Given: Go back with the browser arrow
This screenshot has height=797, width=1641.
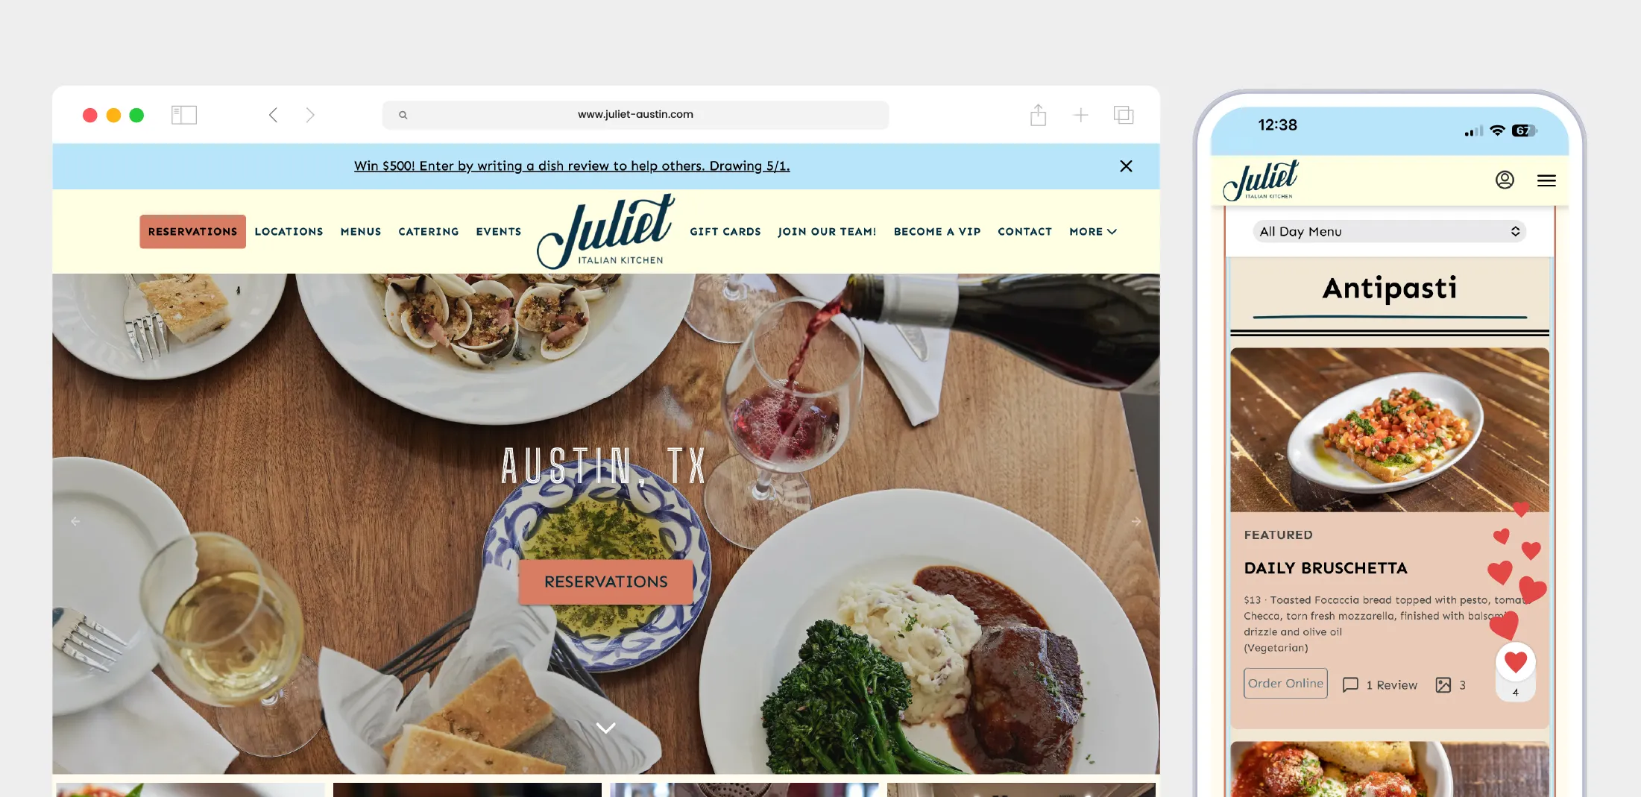Looking at the screenshot, I should pos(273,115).
